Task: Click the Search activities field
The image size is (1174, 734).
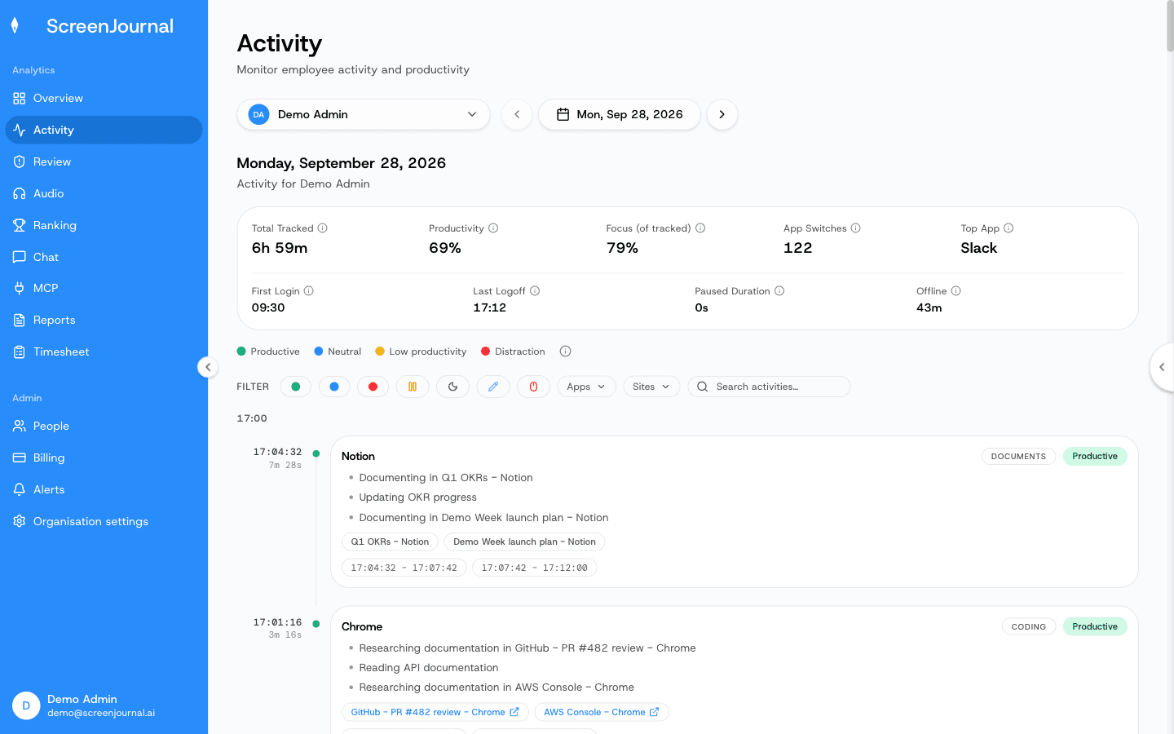Action: [769, 387]
